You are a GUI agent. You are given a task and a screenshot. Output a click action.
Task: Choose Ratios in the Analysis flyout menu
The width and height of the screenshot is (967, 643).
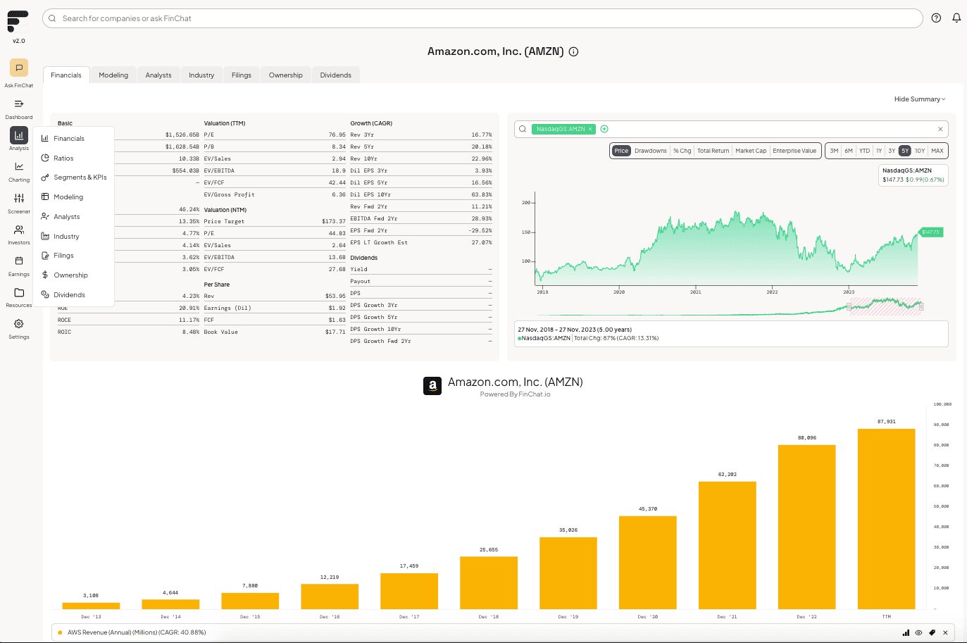pos(63,158)
